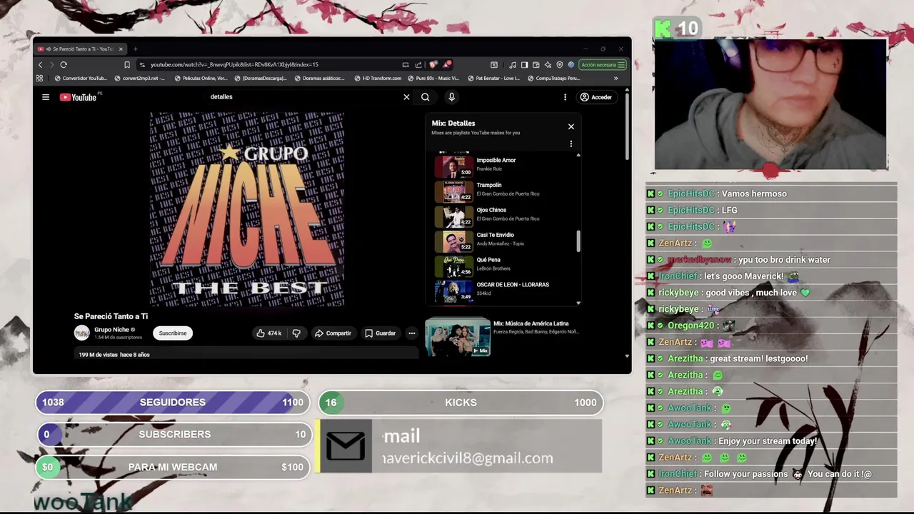The width and height of the screenshot is (914, 514).
Task: Open YouTube settings three-dot menu
Action: pos(565,97)
